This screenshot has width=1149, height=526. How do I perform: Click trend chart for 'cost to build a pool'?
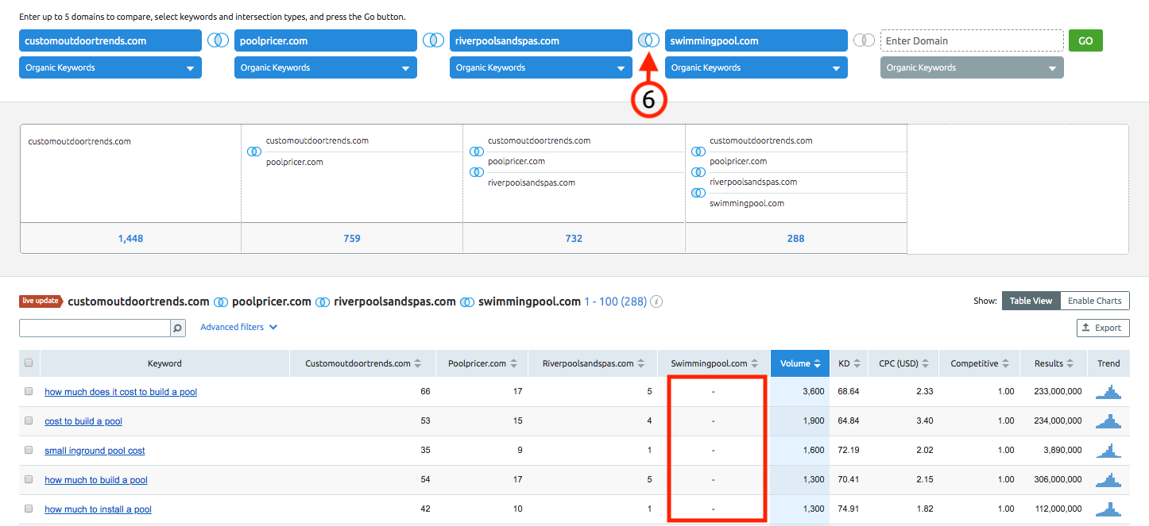point(1108,420)
